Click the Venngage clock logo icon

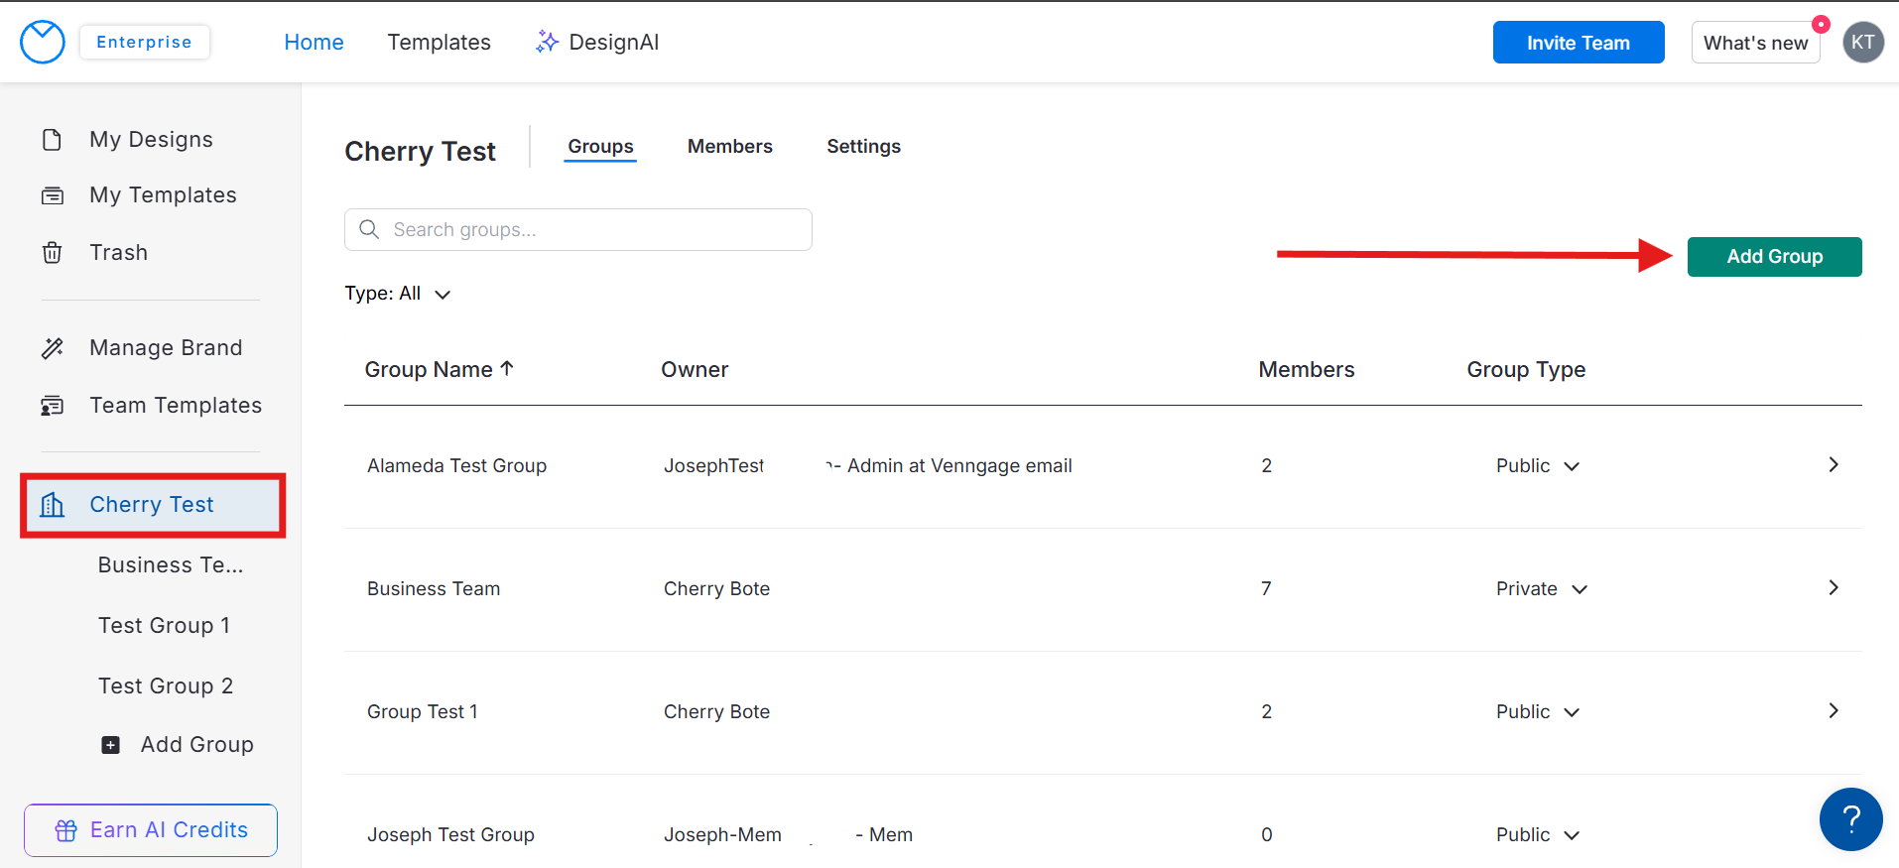pyautogui.click(x=43, y=43)
